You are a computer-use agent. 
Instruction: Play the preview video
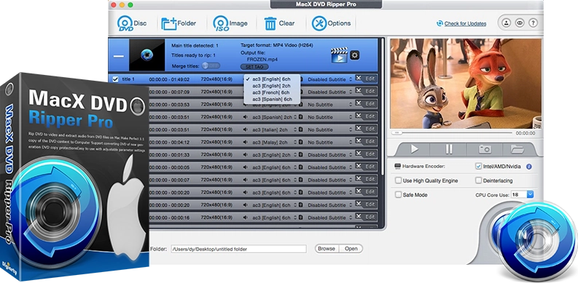[x=414, y=149]
